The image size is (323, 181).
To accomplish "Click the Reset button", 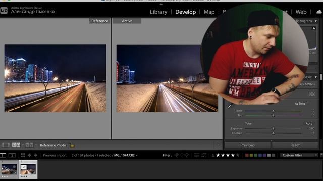I will tap(295, 145).
